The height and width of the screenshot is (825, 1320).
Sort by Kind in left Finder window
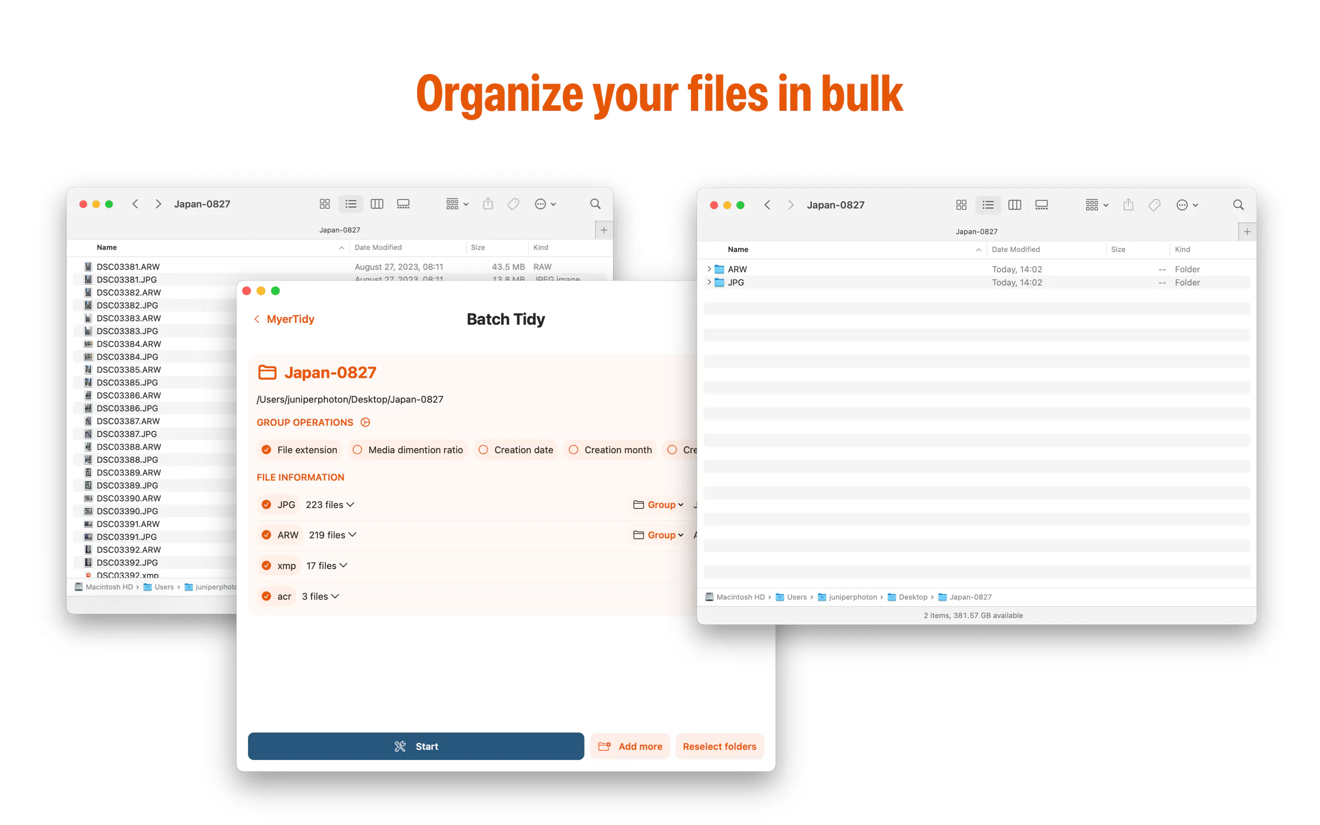click(540, 247)
